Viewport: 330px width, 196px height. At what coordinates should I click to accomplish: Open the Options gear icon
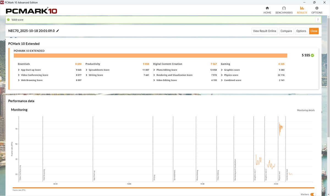pos(317,8)
